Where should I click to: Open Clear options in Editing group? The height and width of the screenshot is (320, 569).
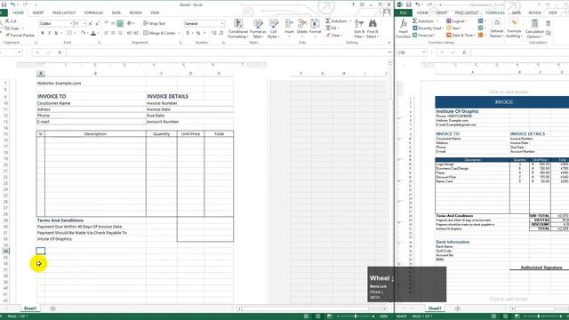(333, 36)
